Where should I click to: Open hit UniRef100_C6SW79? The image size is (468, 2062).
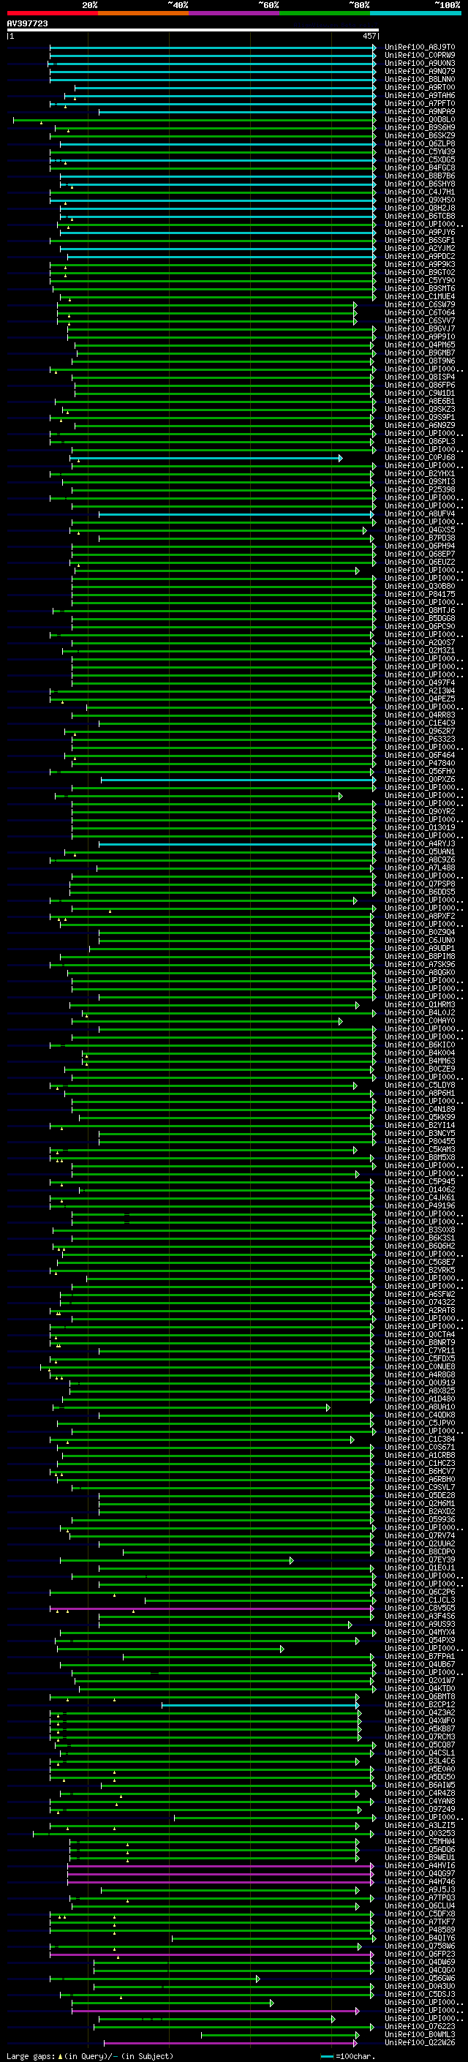420,305
